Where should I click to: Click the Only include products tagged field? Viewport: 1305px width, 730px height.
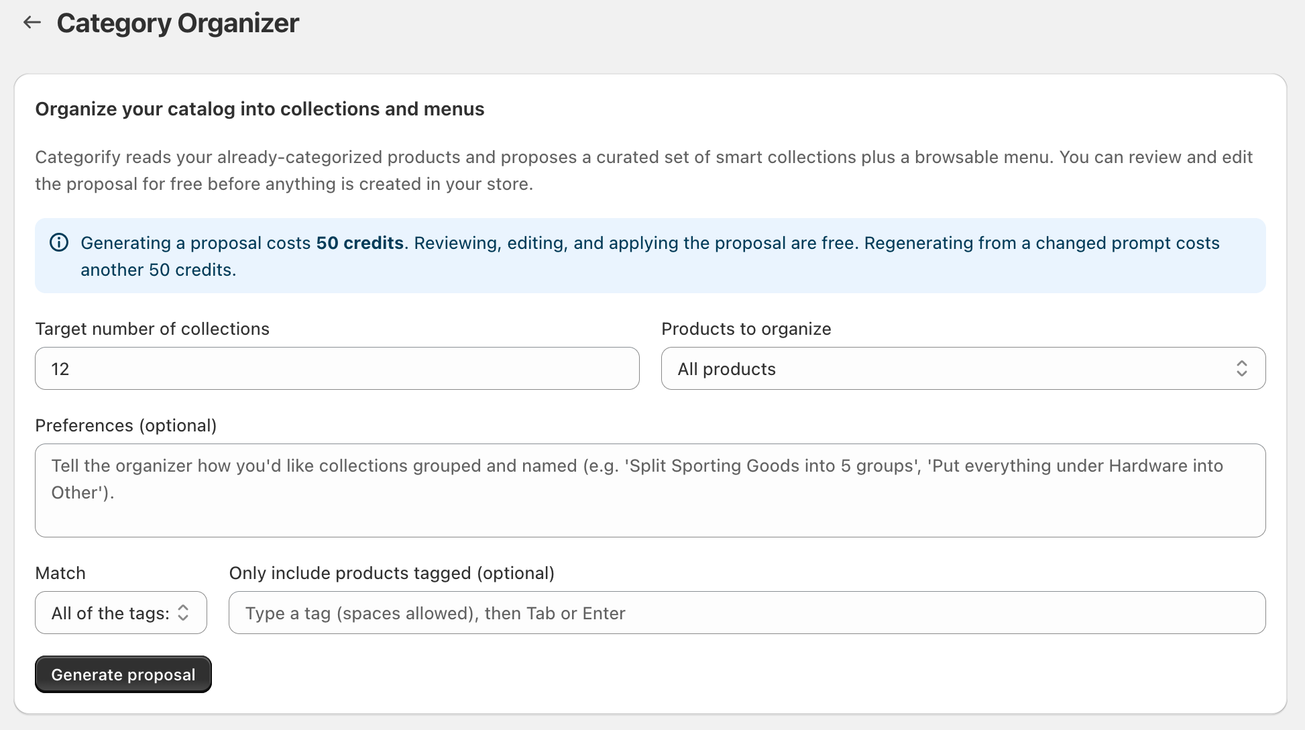point(747,613)
